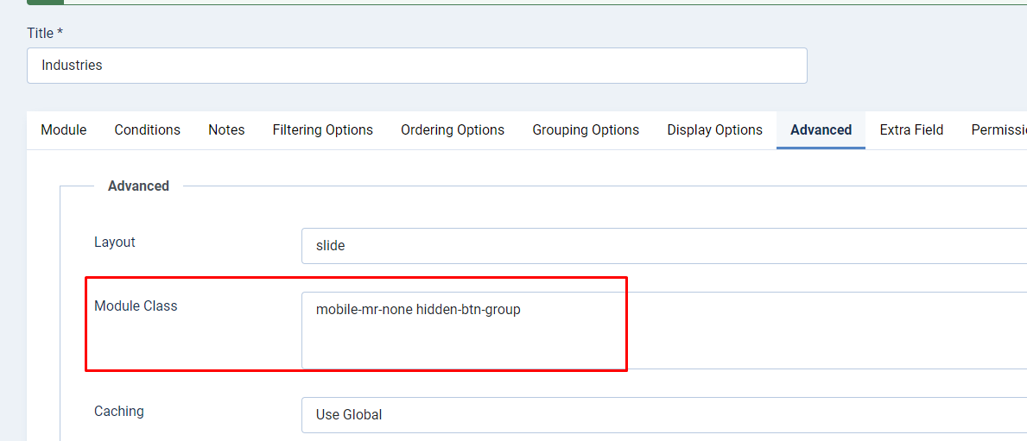
Task: Select the Ordering Options tab
Action: coord(453,130)
